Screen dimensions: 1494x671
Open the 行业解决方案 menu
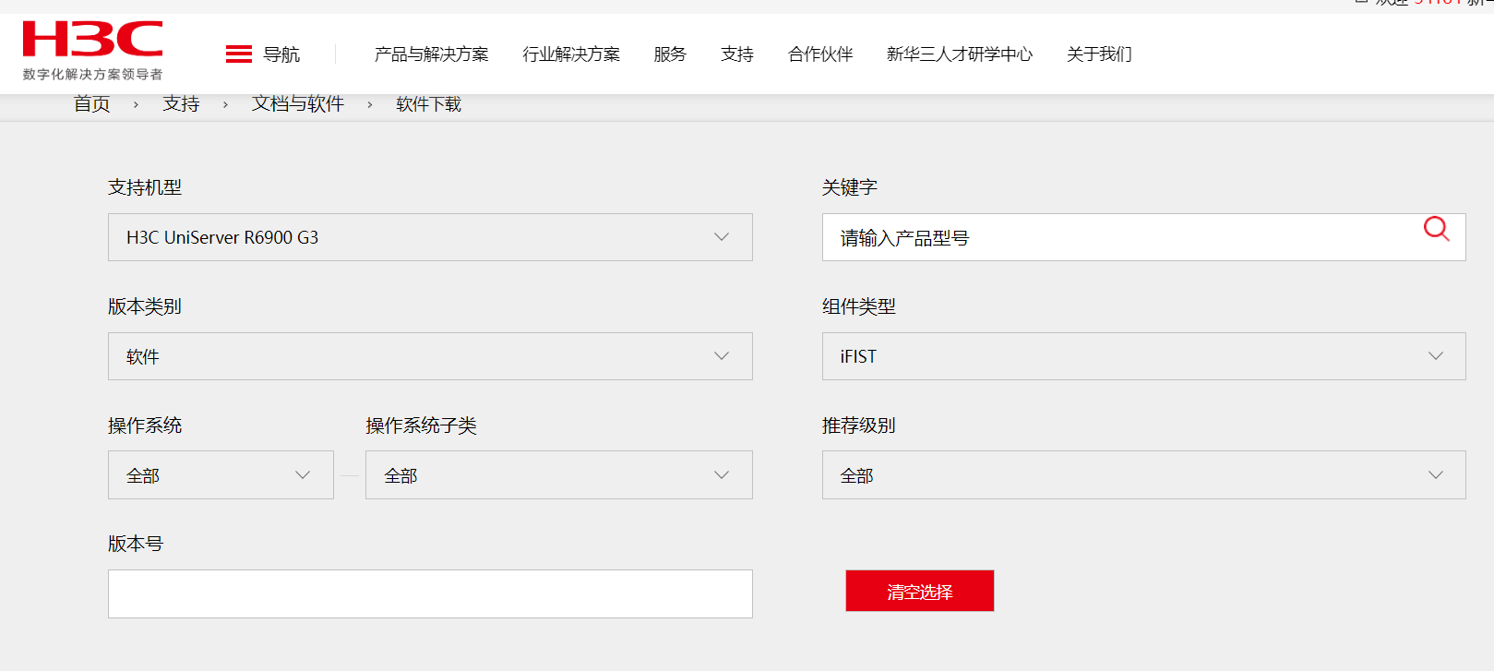pos(571,54)
